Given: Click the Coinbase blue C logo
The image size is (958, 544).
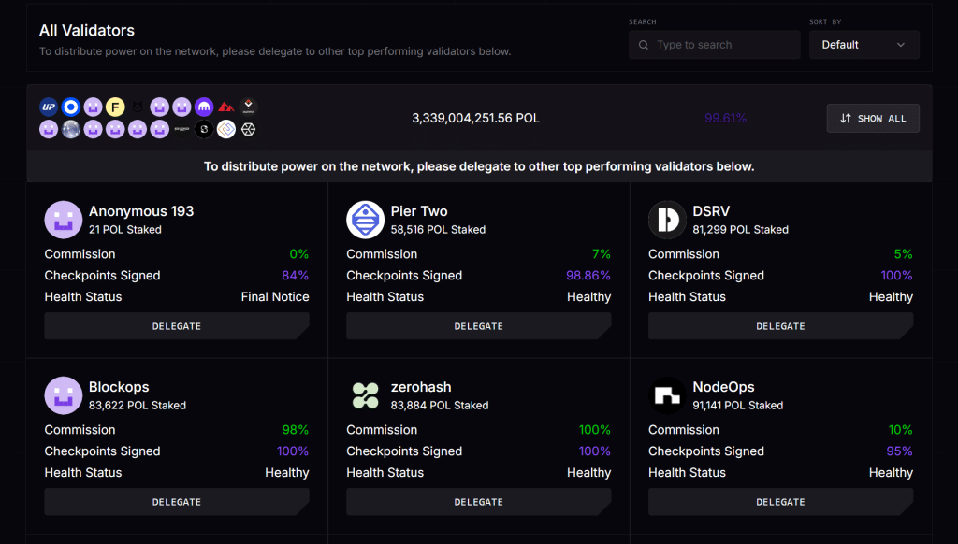Looking at the screenshot, I should pyautogui.click(x=71, y=107).
